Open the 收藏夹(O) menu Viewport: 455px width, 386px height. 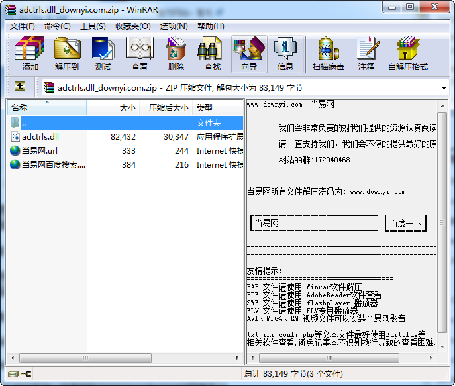click(x=133, y=26)
